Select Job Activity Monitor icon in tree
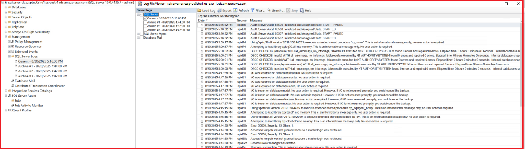 pyautogui.click(x=13, y=106)
